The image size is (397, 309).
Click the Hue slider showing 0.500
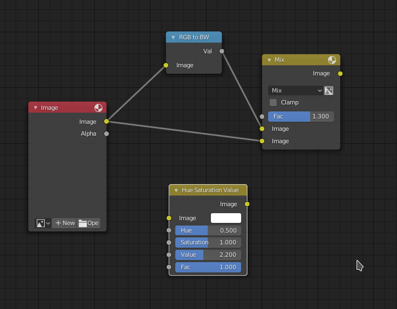tap(208, 230)
